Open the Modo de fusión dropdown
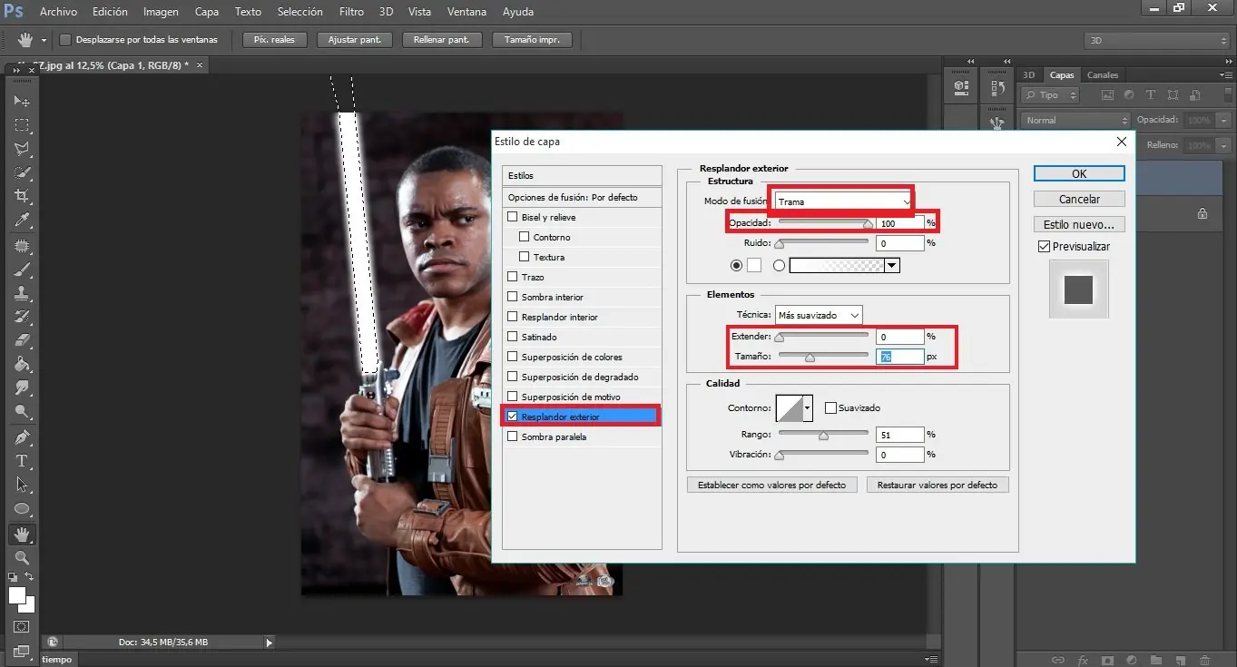 click(843, 201)
